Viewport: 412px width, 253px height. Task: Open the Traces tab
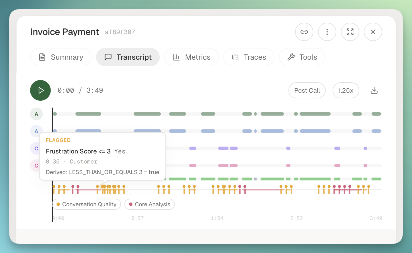tap(249, 57)
